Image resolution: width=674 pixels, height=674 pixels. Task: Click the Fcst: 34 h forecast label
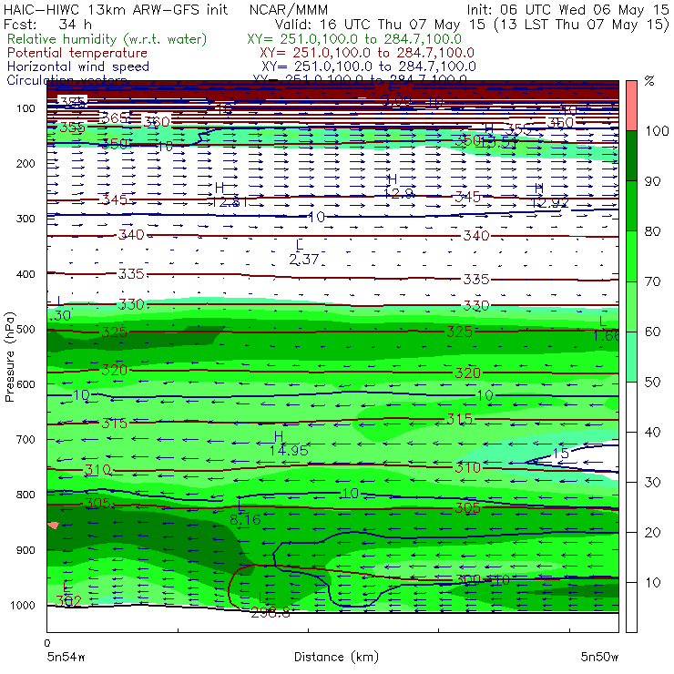[x=47, y=24]
